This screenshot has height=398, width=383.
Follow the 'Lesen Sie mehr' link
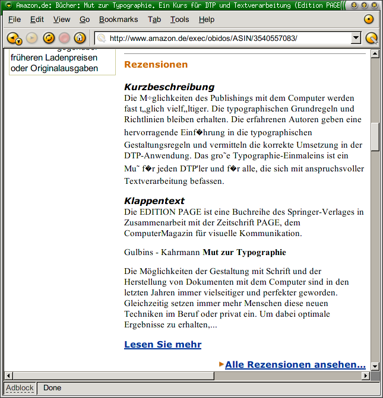163,345
